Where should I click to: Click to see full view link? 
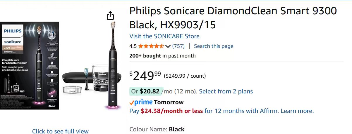pyautogui.click(x=60, y=131)
